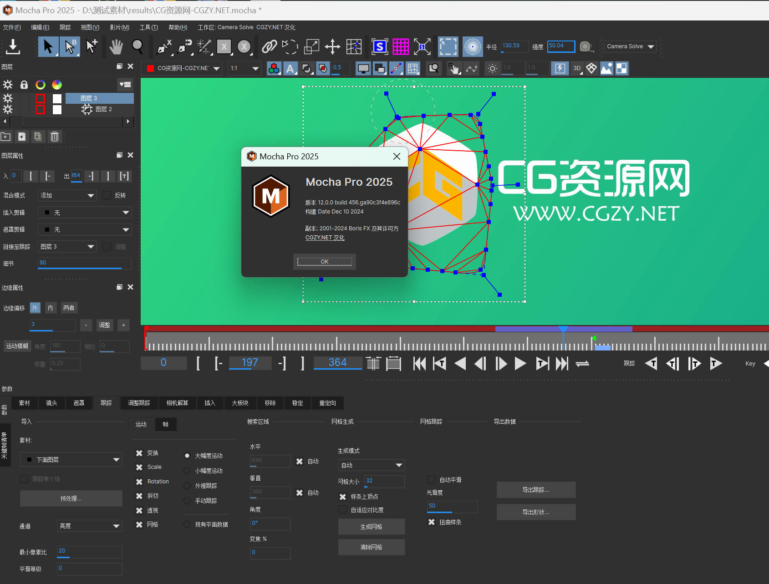Delete layer with the trash icon

pyautogui.click(x=55, y=137)
